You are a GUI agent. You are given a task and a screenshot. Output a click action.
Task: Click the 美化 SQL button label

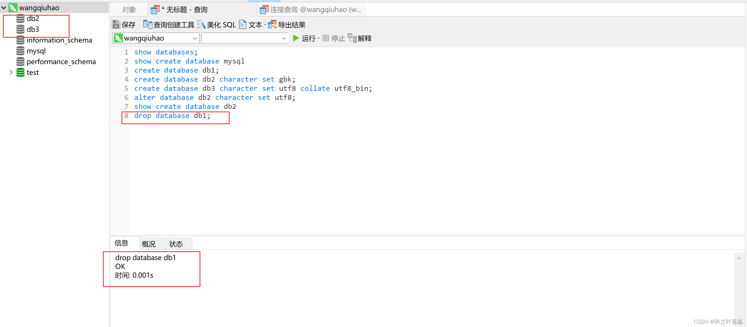coord(221,25)
